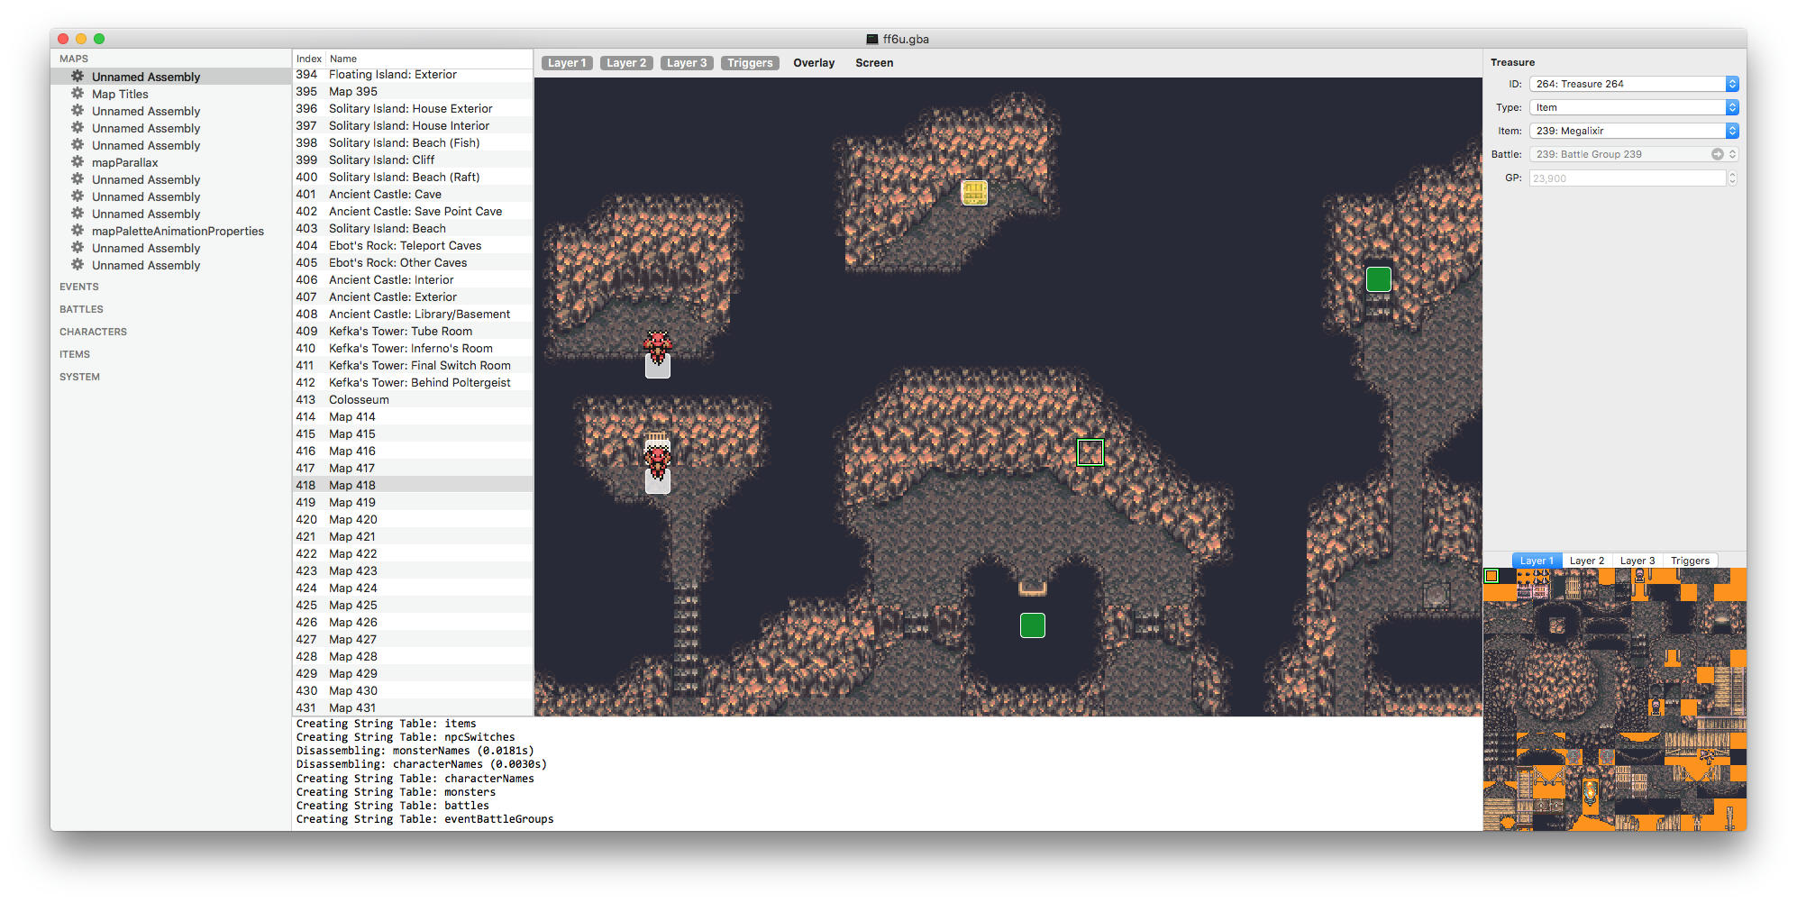The height and width of the screenshot is (903, 1797).
Task: Select the highlighted Map 418 row
Action: click(x=413, y=485)
